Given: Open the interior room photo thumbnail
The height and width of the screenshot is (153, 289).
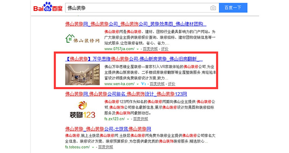Looking at the screenshot, I should pyautogui.click(x=82, y=74).
